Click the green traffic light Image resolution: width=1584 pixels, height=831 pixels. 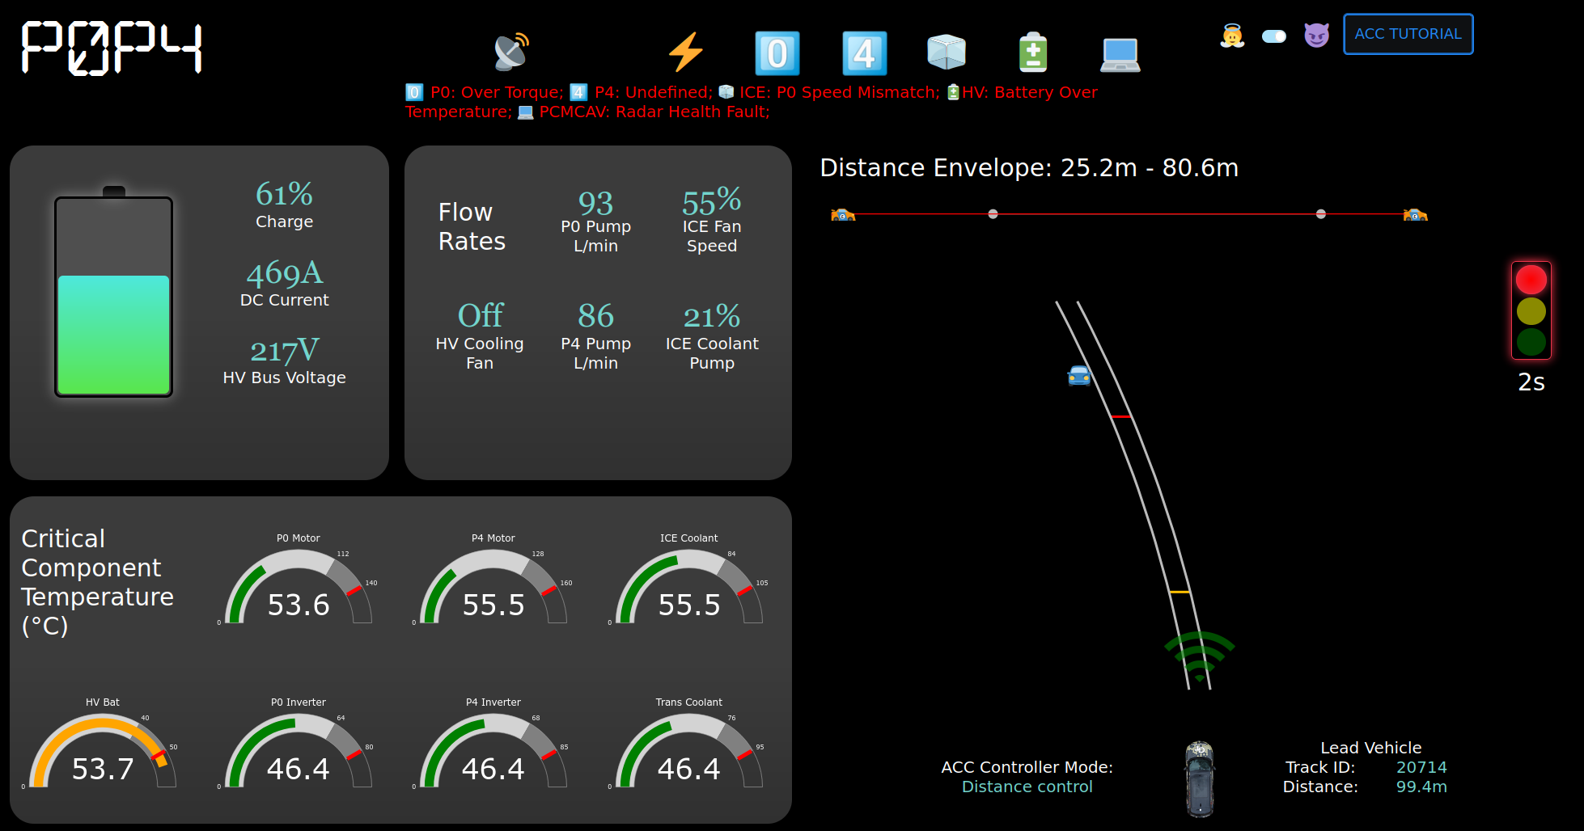1531,343
